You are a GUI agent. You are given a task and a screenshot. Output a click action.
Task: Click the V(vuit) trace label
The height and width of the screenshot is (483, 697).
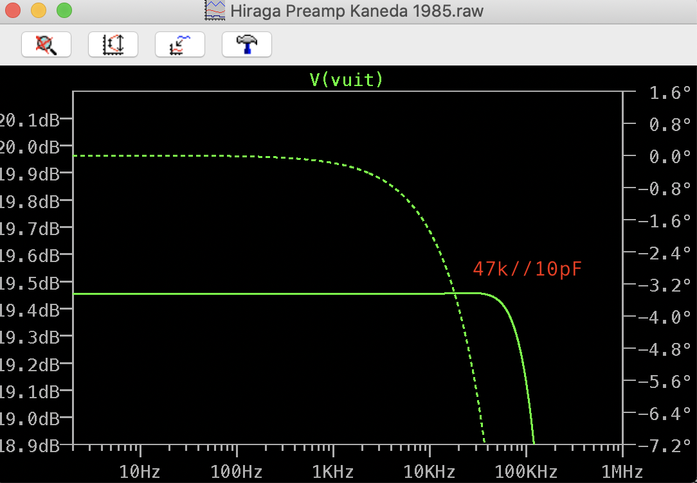pos(347,80)
